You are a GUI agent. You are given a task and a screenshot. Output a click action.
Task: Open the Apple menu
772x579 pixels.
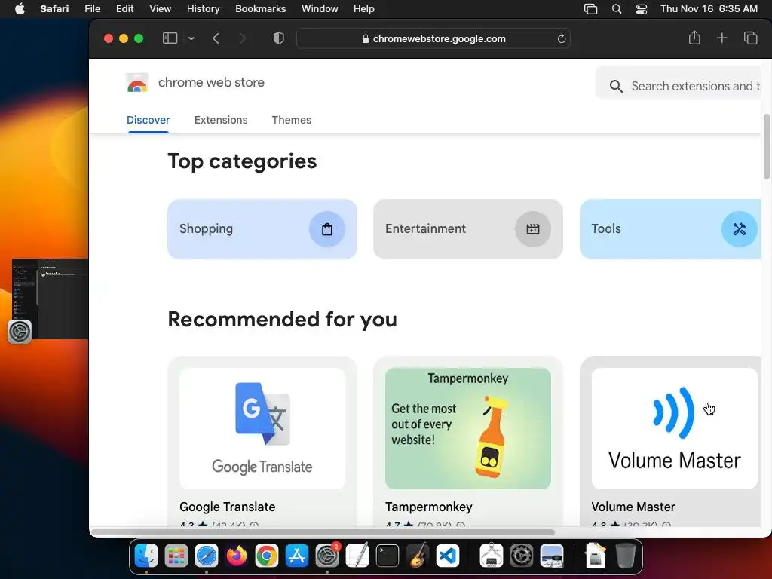pos(20,8)
